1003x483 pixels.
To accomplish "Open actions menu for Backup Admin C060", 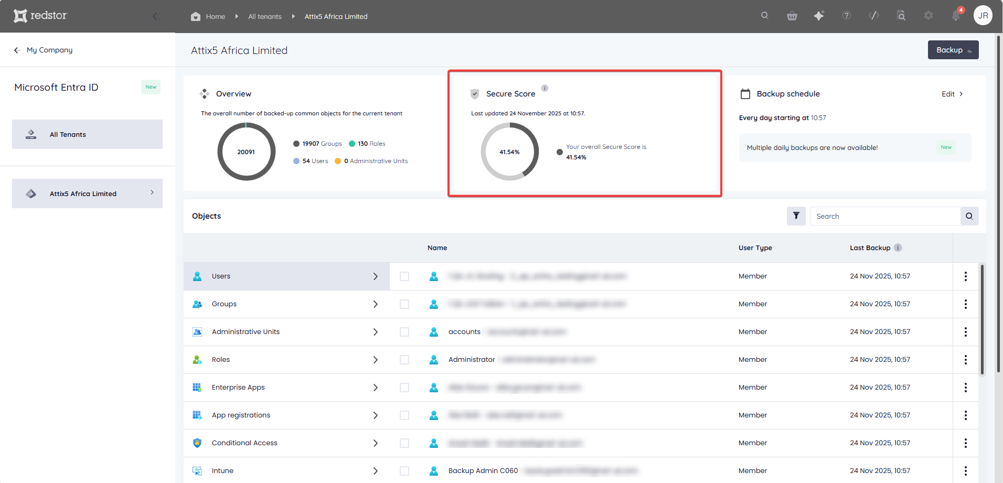I will pos(965,471).
